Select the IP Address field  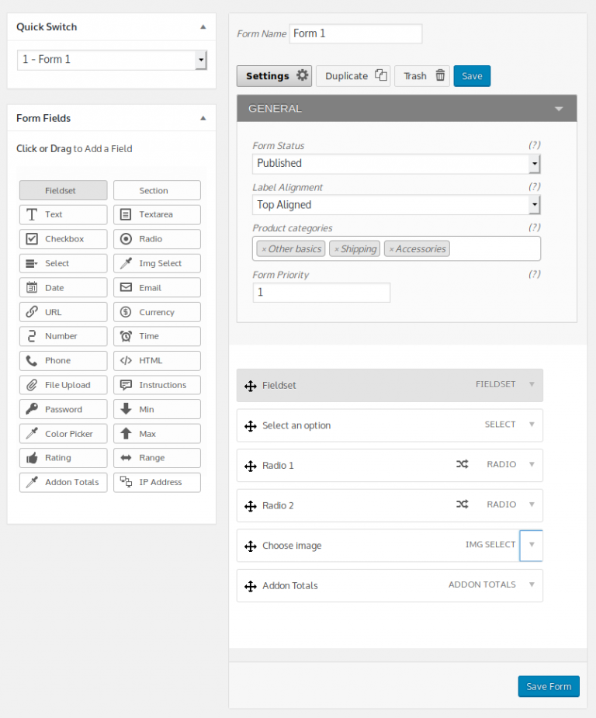[x=157, y=482]
